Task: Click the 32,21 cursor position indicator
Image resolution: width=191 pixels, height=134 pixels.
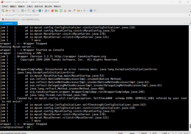Action: 153,133
